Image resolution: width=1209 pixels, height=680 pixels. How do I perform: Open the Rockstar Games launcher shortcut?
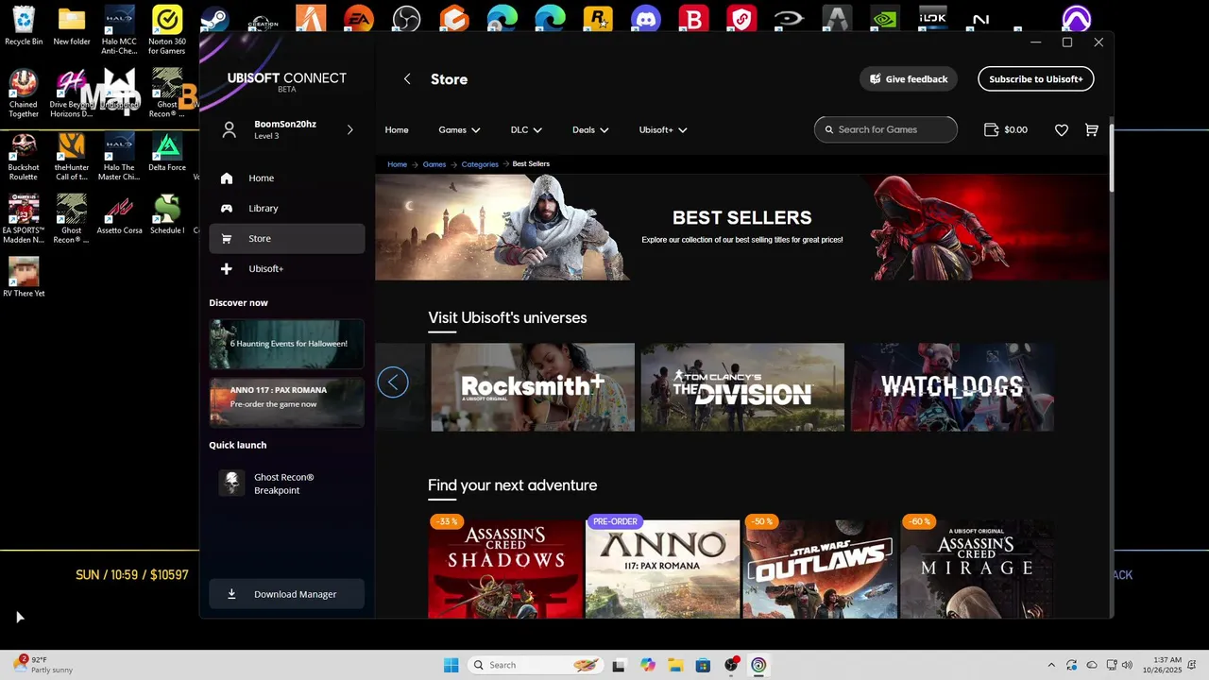[598, 18]
